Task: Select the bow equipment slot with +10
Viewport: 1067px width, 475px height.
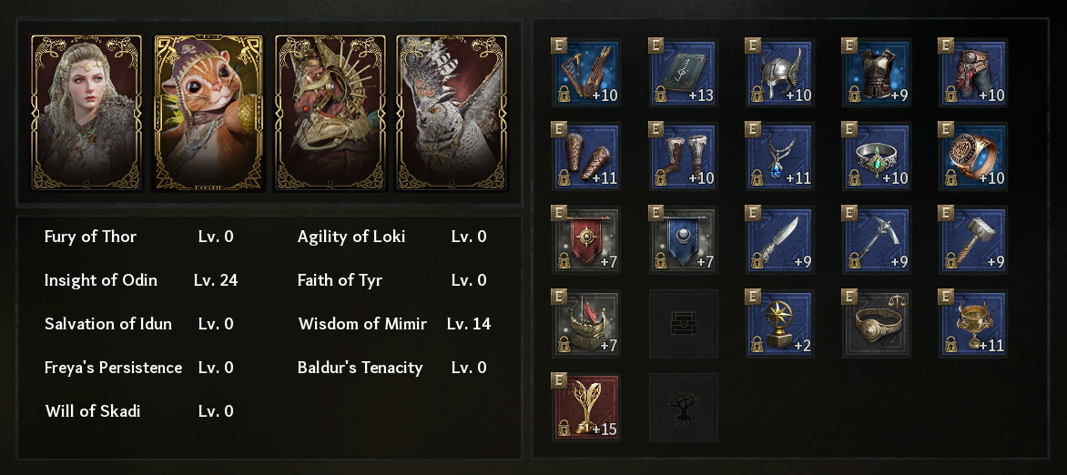Action: click(x=587, y=71)
